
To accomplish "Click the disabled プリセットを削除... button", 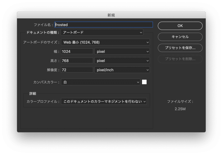I will 180,59.
